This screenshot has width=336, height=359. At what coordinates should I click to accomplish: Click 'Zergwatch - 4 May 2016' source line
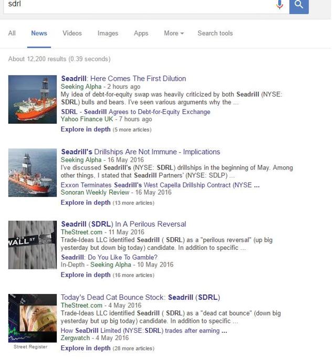(x=94, y=338)
